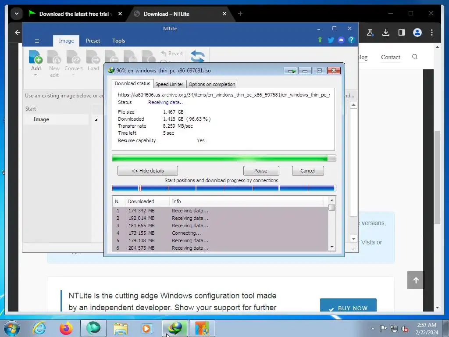Open the browser downloads icon
Image resolution: width=449 pixels, height=337 pixels.
coord(386,32)
